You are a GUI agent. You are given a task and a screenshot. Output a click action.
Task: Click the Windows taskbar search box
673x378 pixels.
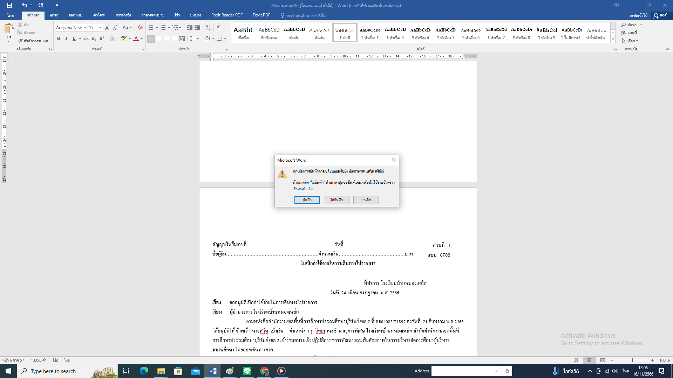[x=67, y=371]
